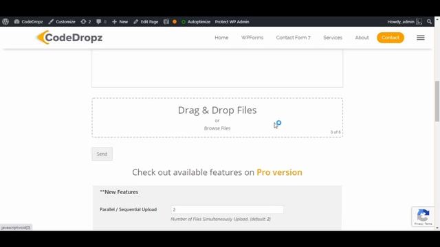The width and height of the screenshot is (440, 247).
Task: Open the About nav link
Action: pos(362,38)
